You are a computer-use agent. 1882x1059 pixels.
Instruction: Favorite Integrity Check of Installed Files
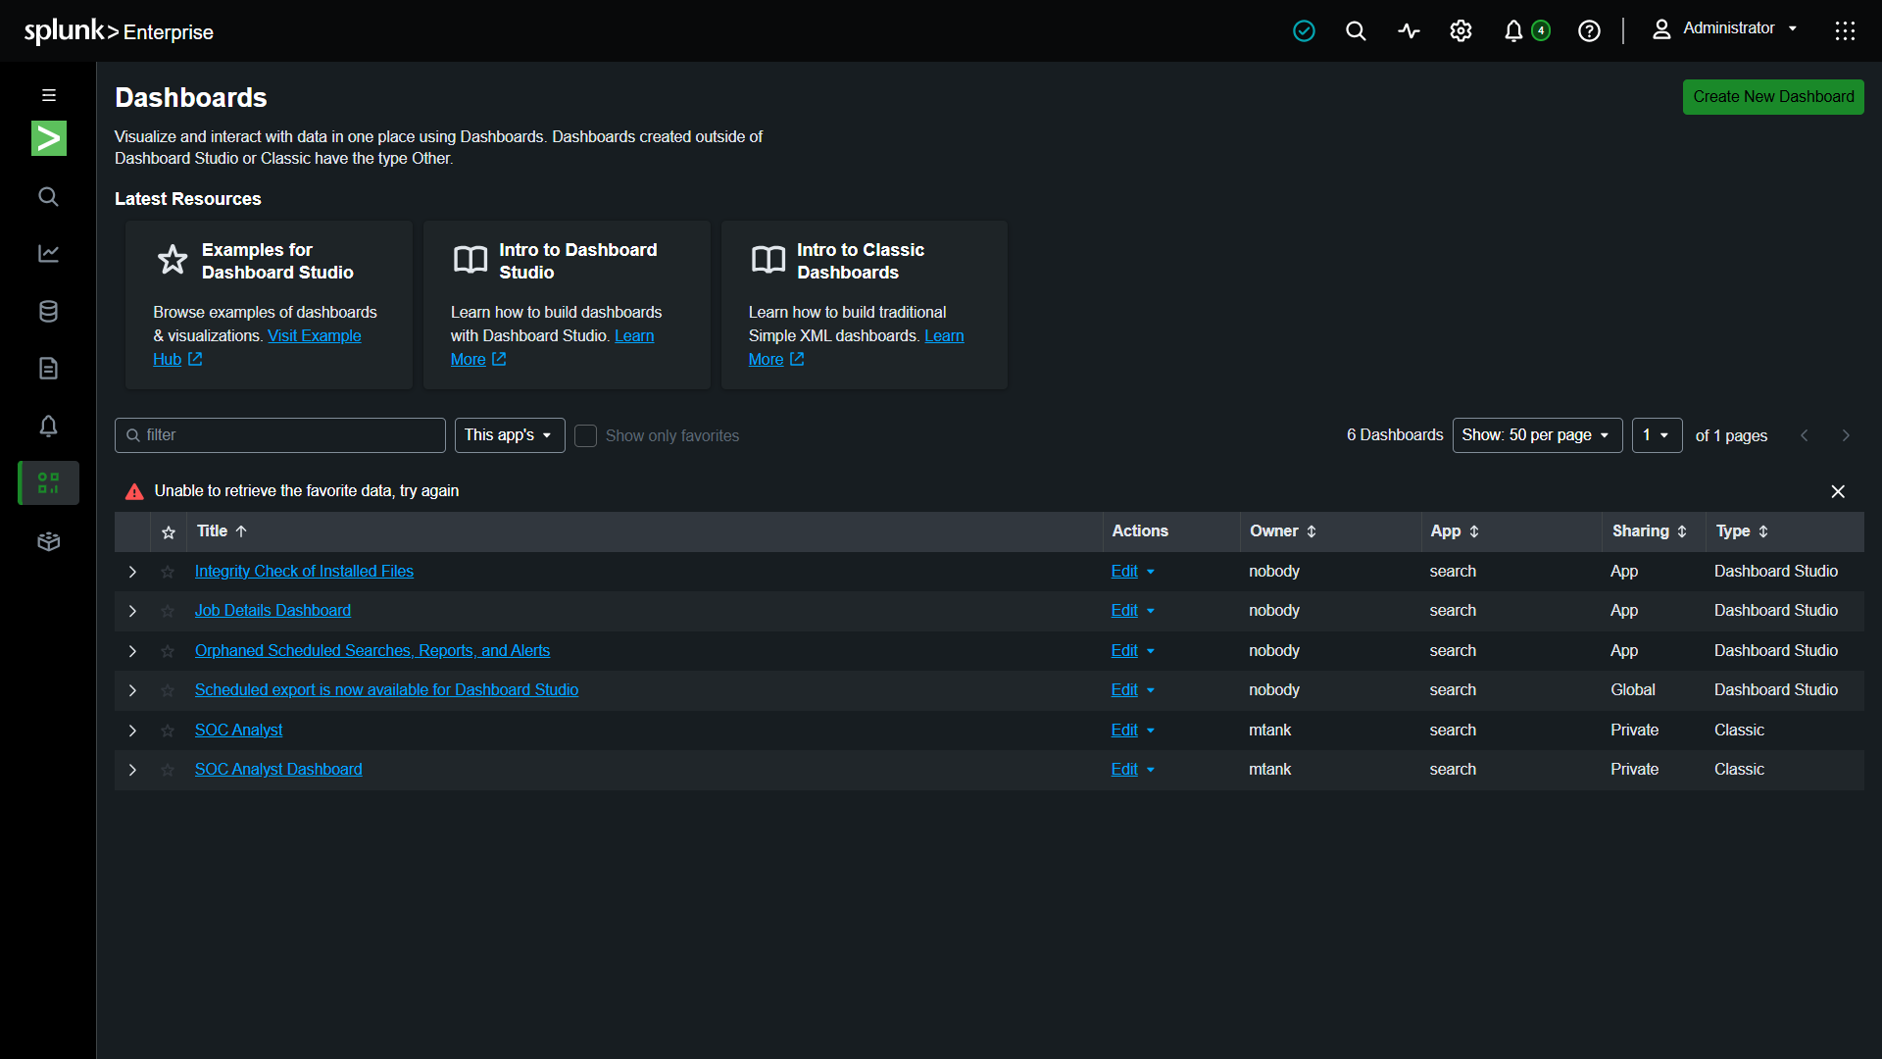click(168, 572)
